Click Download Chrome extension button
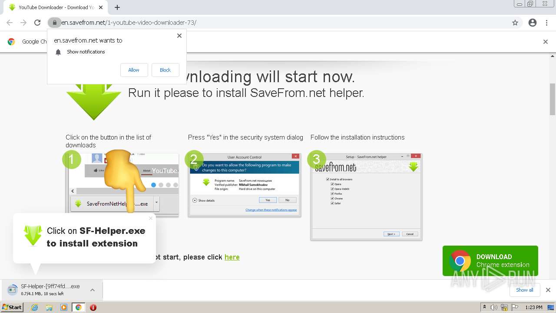Viewport: 556px width, 313px height. click(x=490, y=261)
